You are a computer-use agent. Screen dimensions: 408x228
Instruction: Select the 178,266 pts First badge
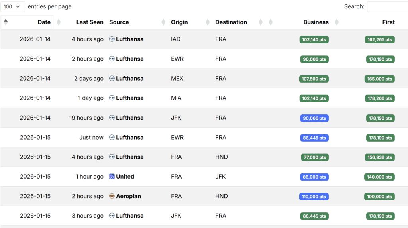point(380,98)
